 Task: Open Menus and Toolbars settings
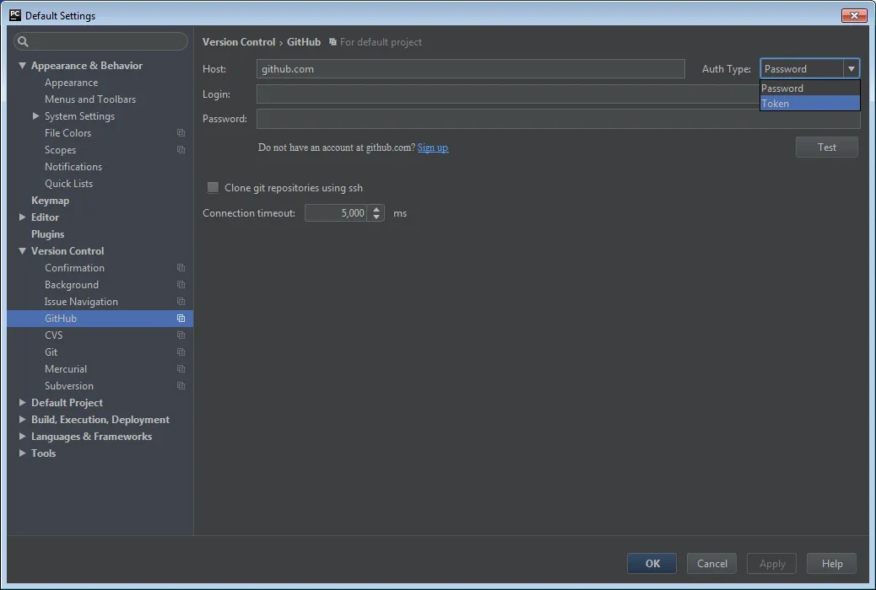tap(90, 99)
